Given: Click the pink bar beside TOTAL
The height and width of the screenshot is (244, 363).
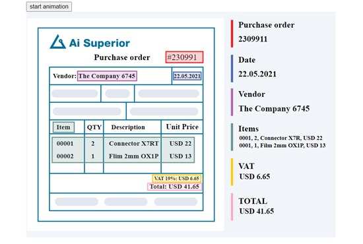Looking at the screenshot, I should tap(232, 207).
